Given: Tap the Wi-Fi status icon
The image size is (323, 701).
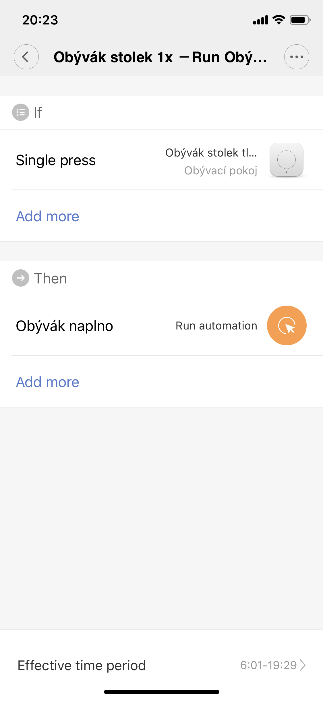Looking at the screenshot, I should tap(278, 20).
